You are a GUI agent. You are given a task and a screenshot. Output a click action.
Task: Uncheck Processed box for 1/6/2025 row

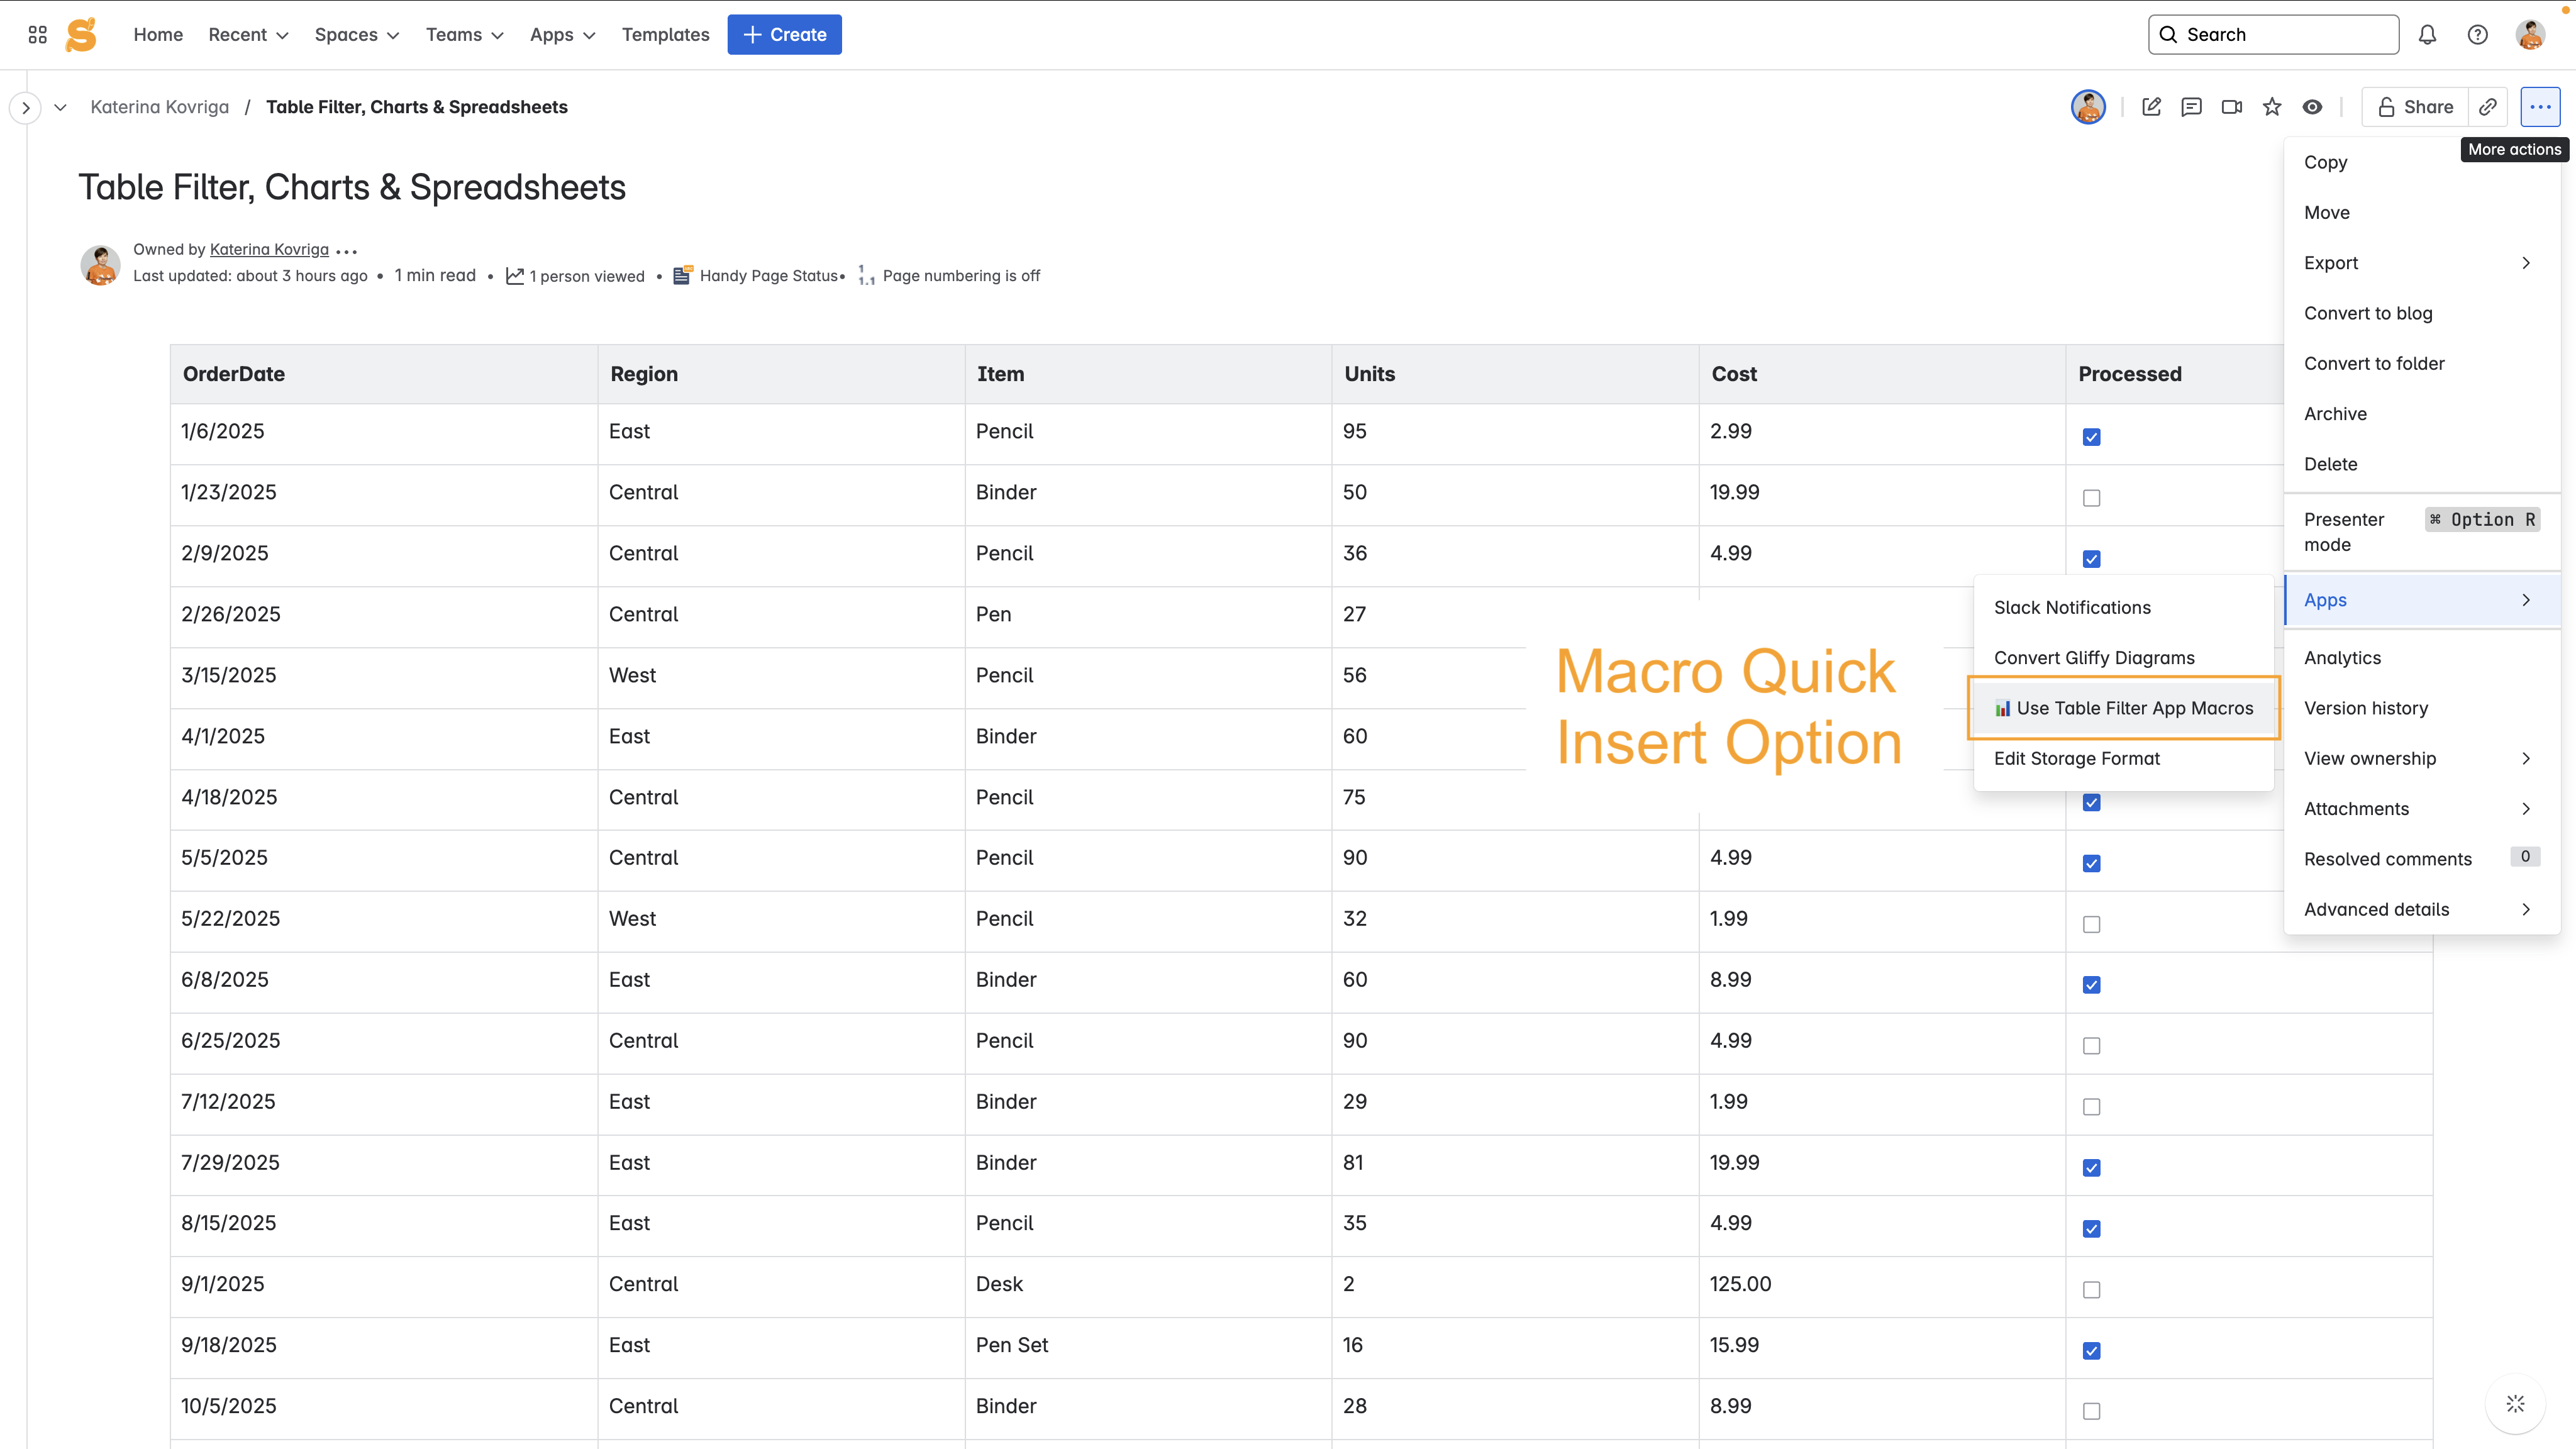[x=2091, y=437]
